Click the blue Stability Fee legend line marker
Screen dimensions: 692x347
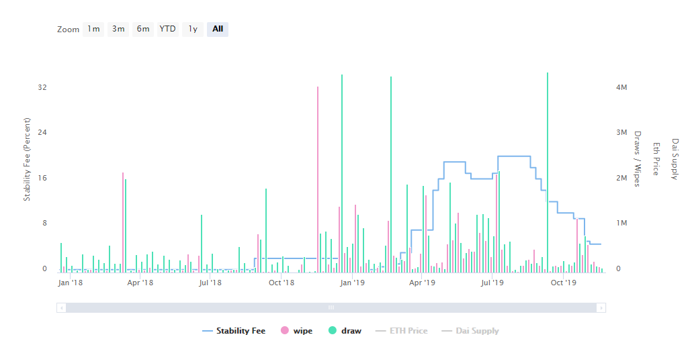tap(207, 331)
